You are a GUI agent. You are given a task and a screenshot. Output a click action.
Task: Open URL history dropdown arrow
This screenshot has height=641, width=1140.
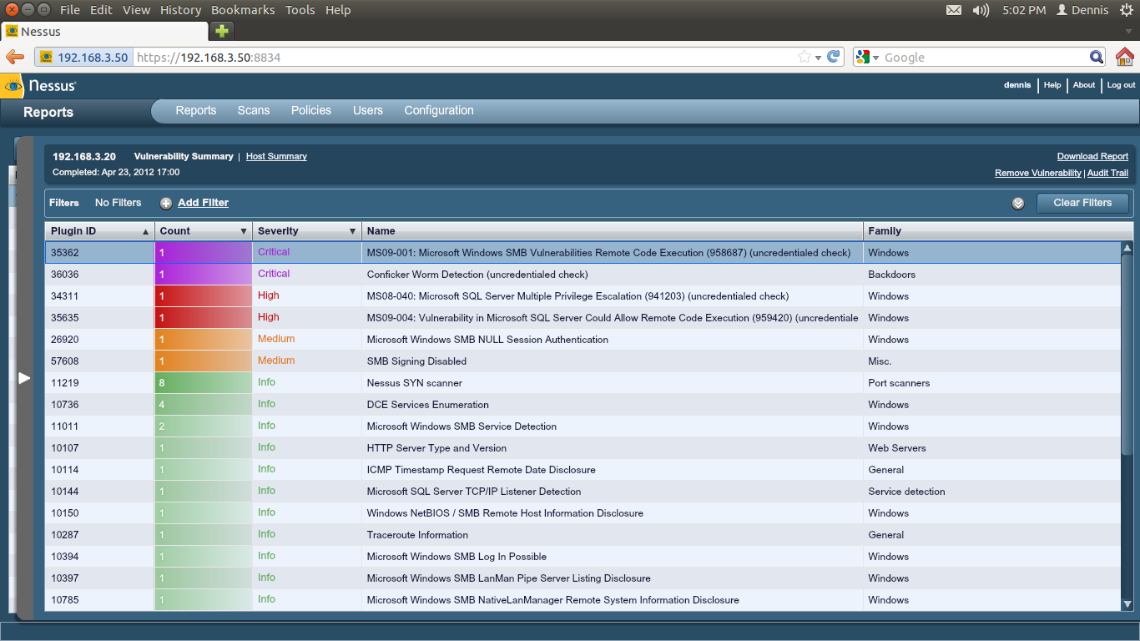click(819, 58)
